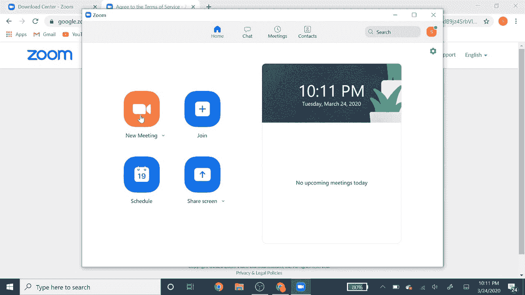This screenshot has height=295, width=525.
Task: Switch to the Chat tab
Action: (248, 32)
